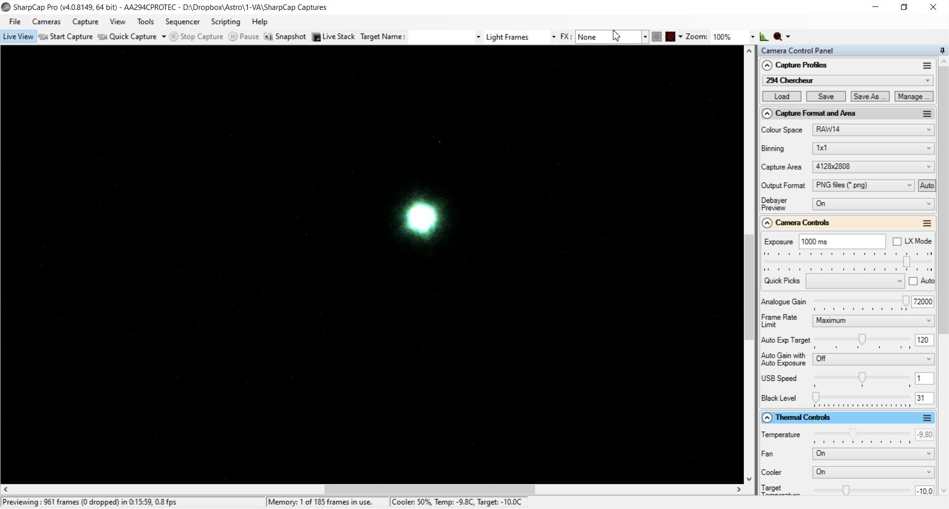Open Capture Format and Area hamburger menu
The height and width of the screenshot is (509, 949).
coord(927,114)
